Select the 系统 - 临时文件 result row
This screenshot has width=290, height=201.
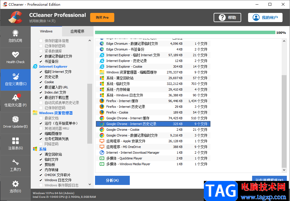[x=153, y=84]
